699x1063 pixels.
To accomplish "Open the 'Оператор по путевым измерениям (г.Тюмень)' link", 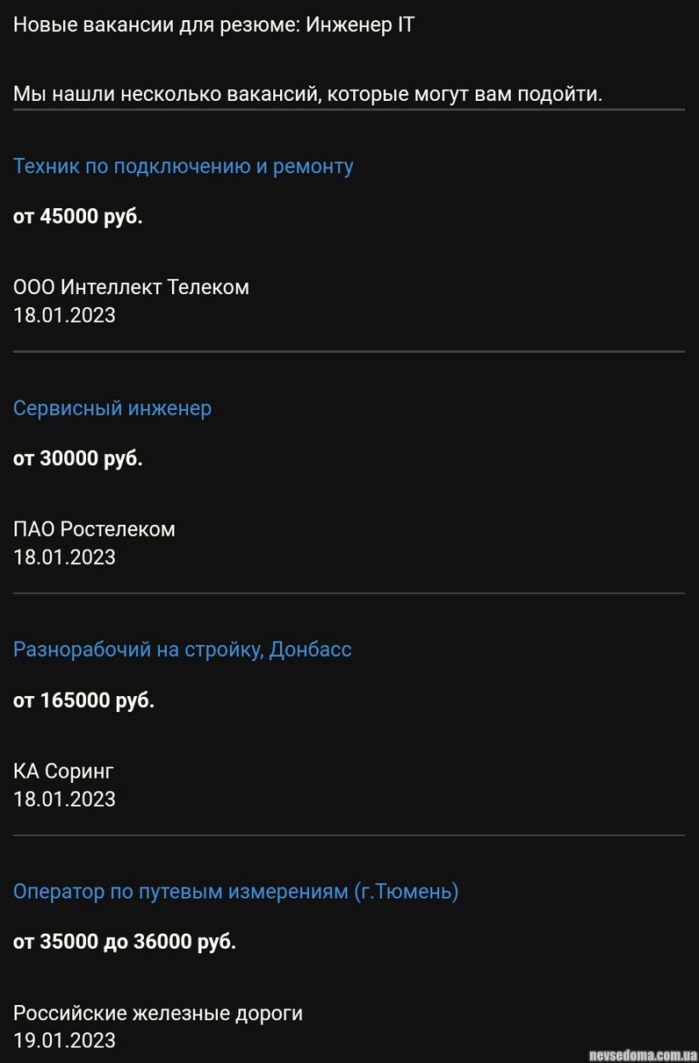I will pos(235,892).
